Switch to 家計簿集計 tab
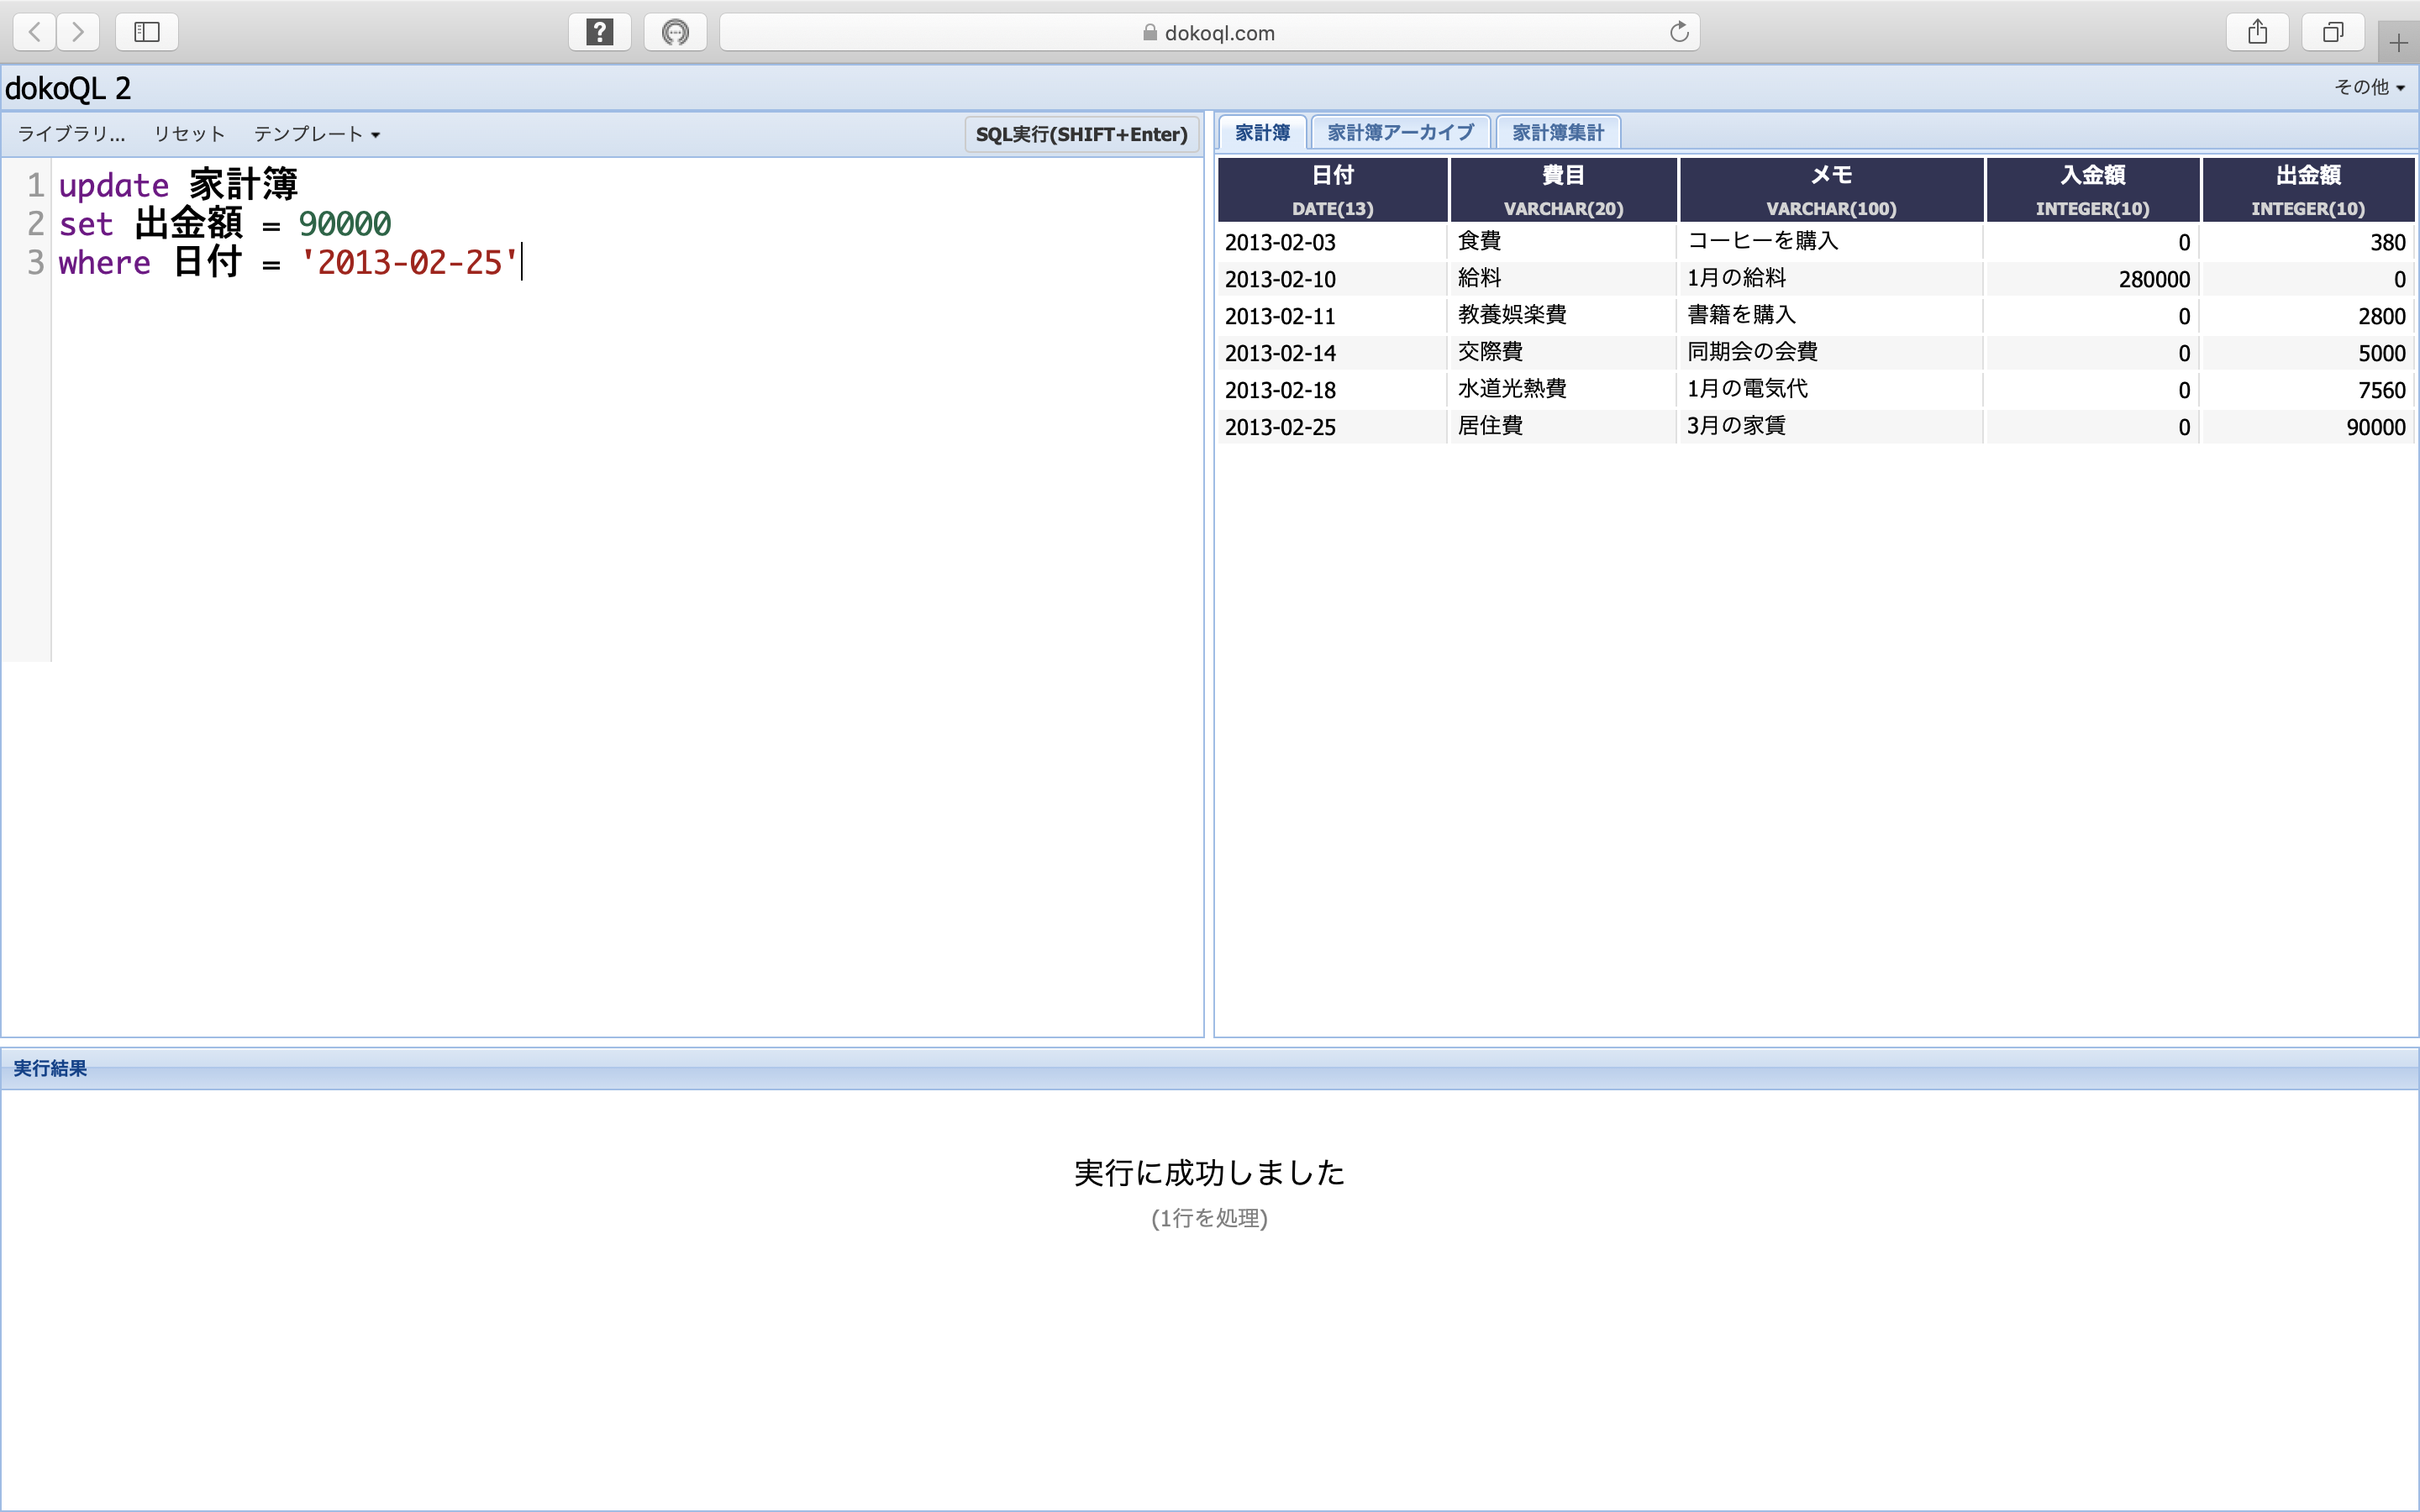 (1557, 132)
